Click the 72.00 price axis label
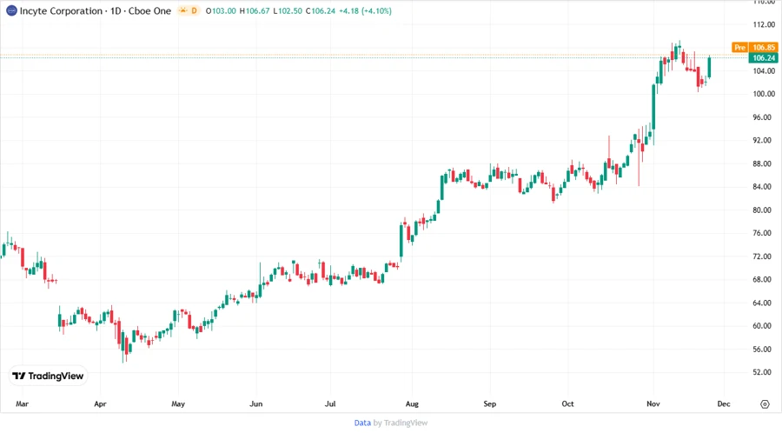Screen dimensions: 782x433 tap(763, 256)
